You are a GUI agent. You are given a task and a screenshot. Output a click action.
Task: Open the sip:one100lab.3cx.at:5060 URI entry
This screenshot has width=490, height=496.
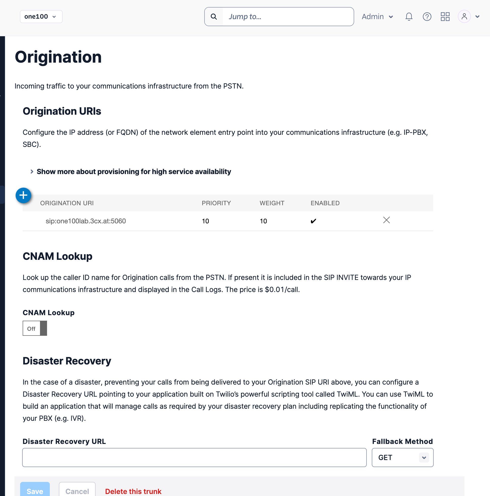[86, 221]
